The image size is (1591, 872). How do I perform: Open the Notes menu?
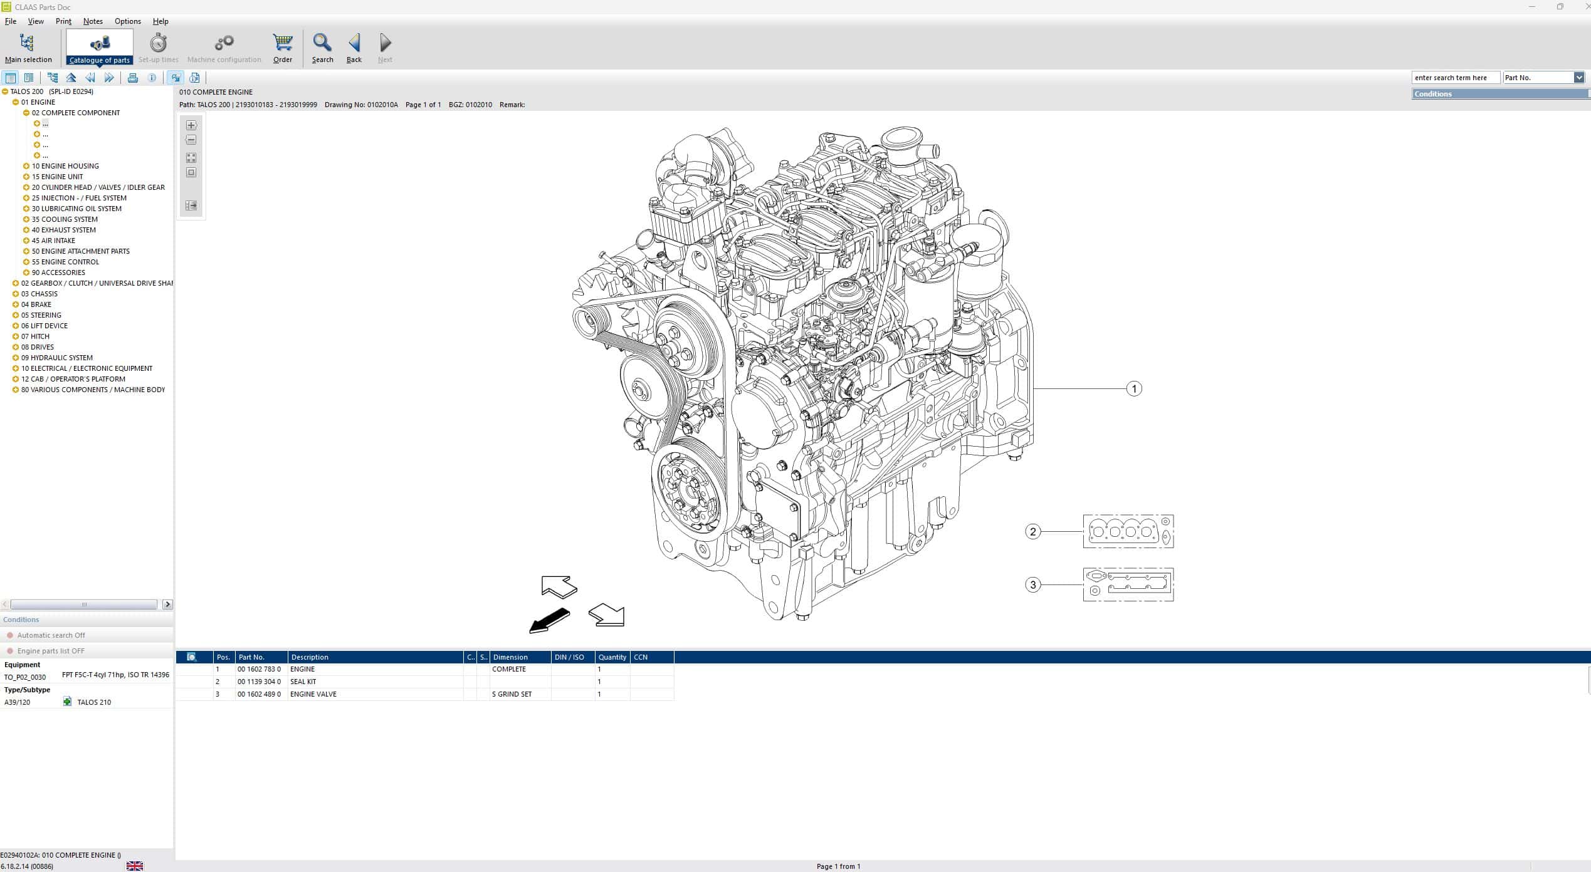93,21
